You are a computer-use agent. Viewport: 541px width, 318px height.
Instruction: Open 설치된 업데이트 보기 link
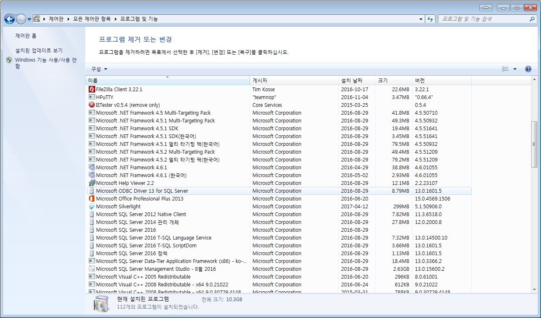pos(39,51)
